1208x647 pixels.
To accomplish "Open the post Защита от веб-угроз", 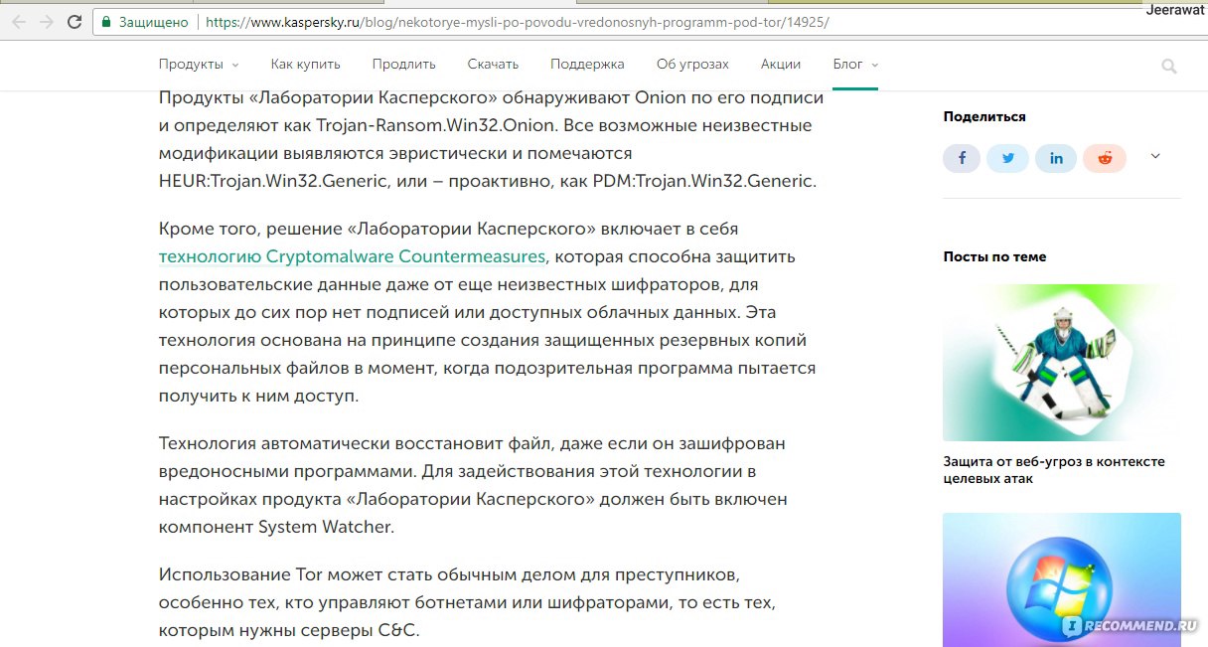I will click(x=1054, y=470).
